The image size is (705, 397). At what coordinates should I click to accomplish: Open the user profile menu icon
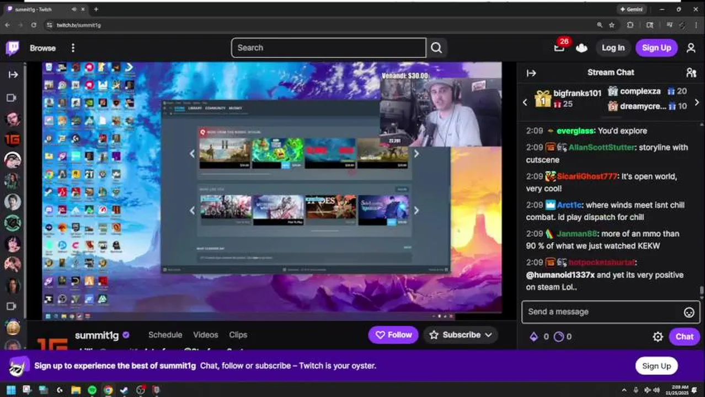tap(691, 48)
